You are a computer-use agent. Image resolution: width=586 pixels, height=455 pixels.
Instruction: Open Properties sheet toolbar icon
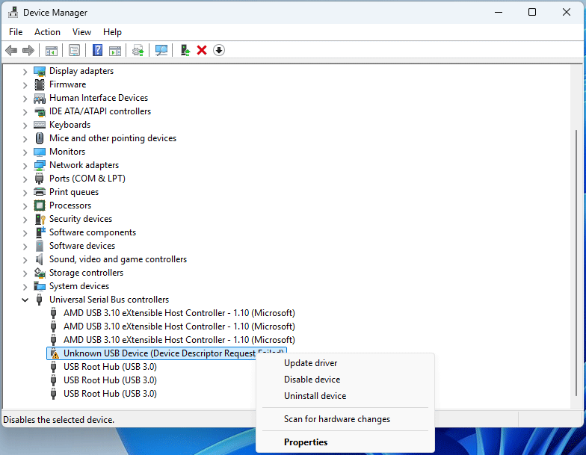coord(75,50)
